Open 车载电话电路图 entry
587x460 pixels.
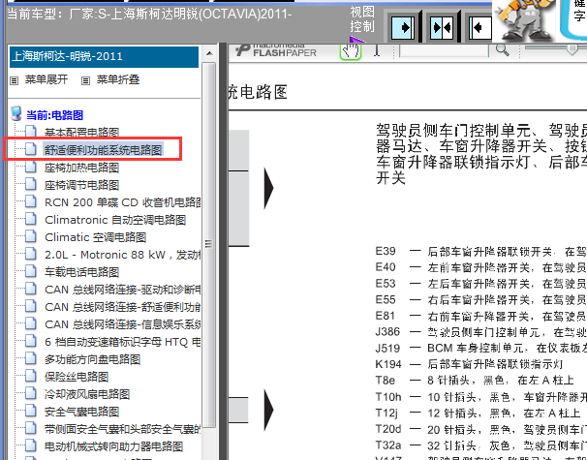81,272
